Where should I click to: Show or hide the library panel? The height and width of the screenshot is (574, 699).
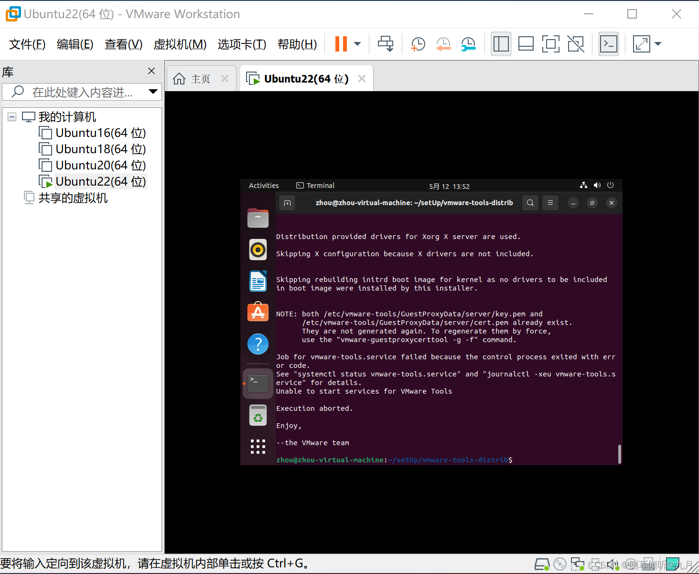[501, 43]
